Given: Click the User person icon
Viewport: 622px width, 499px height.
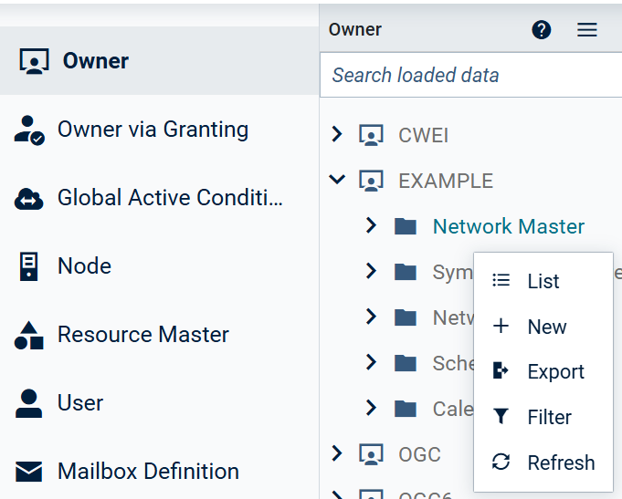Looking at the screenshot, I should coord(28,403).
